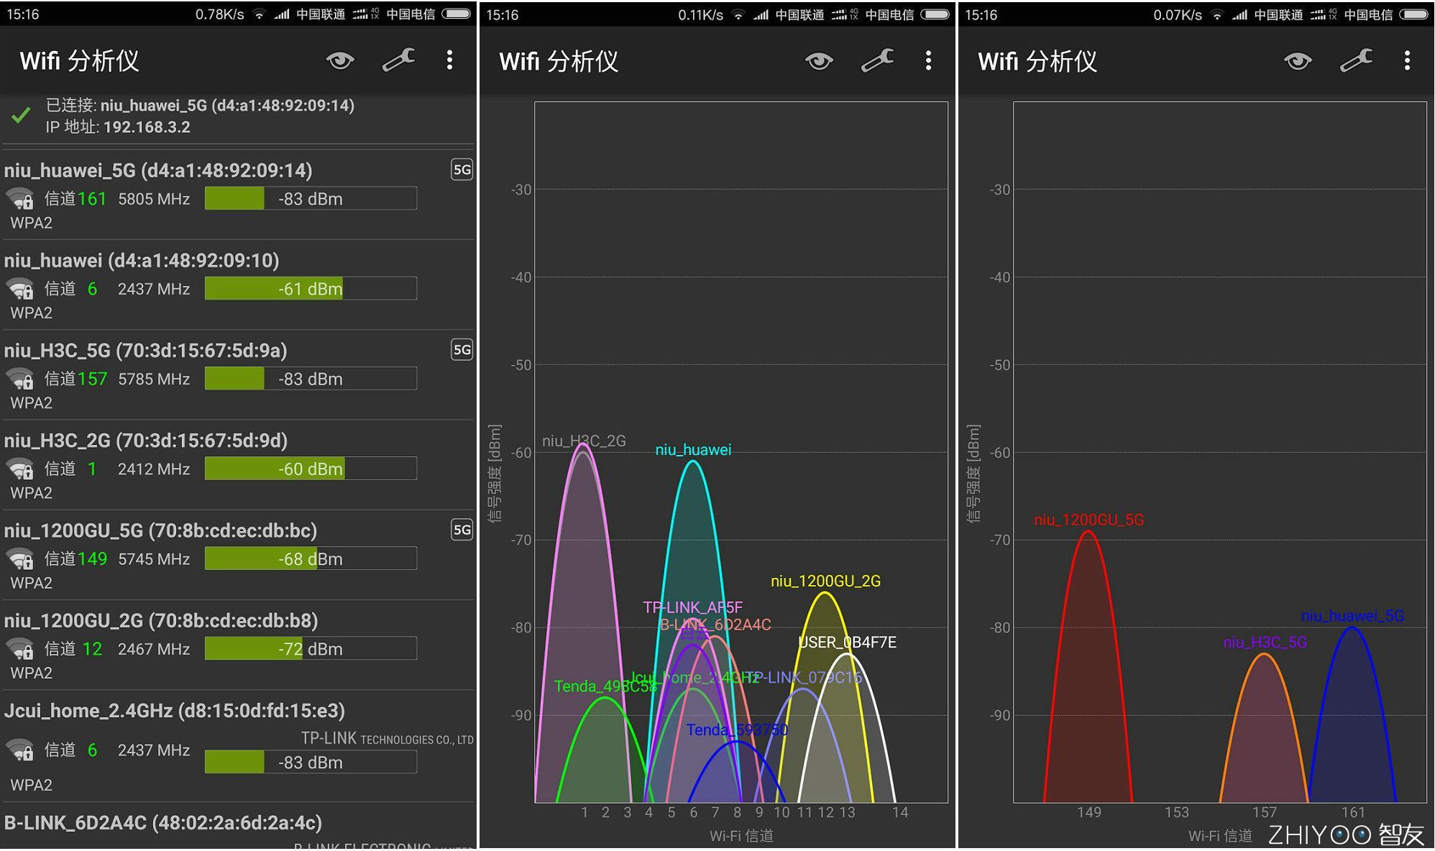Select niu_huawei_5G (d4:a1:48:92:09:14) network title
The image size is (1435, 851).
[x=158, y=170]
